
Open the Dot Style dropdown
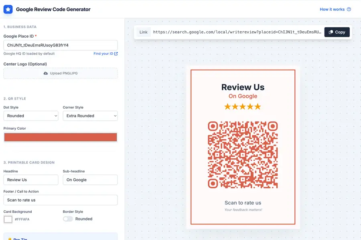(31, 116)
